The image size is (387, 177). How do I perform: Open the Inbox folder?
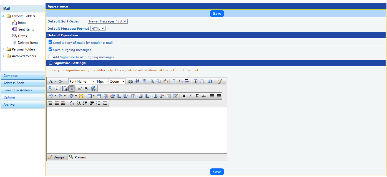pos(22,23)
